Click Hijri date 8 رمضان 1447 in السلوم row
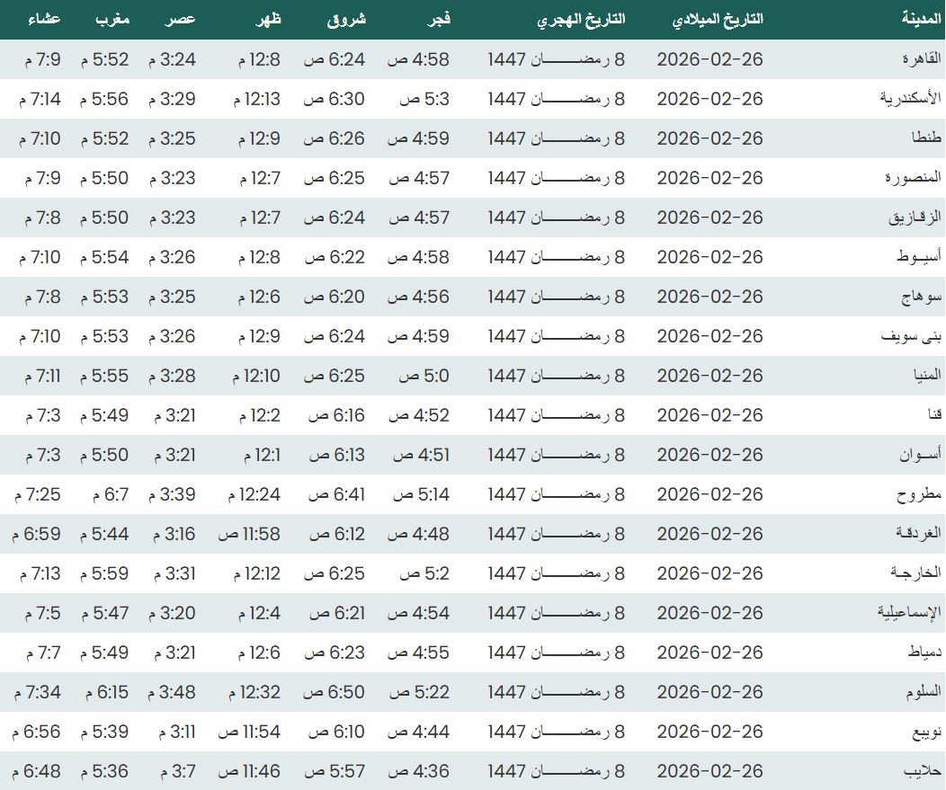 point(557,692)
